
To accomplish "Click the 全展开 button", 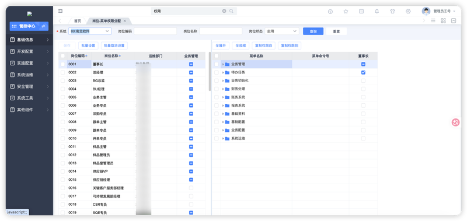I will pyautogui.click(x=221, y=46).
